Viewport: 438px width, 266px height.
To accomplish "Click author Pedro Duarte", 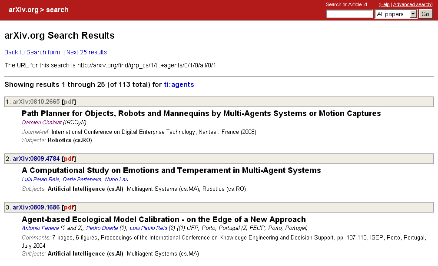I will (x=103, y=228).
